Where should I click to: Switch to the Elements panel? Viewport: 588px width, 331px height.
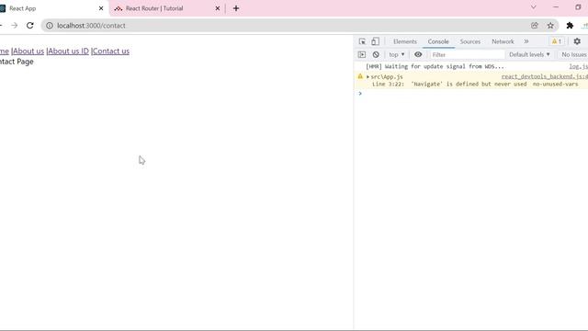pyautogui.click(x=405, y=41)
